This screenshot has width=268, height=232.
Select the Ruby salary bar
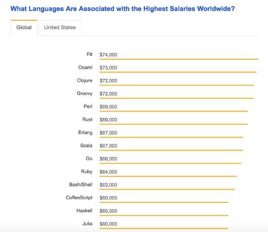(x=168, y=176)
